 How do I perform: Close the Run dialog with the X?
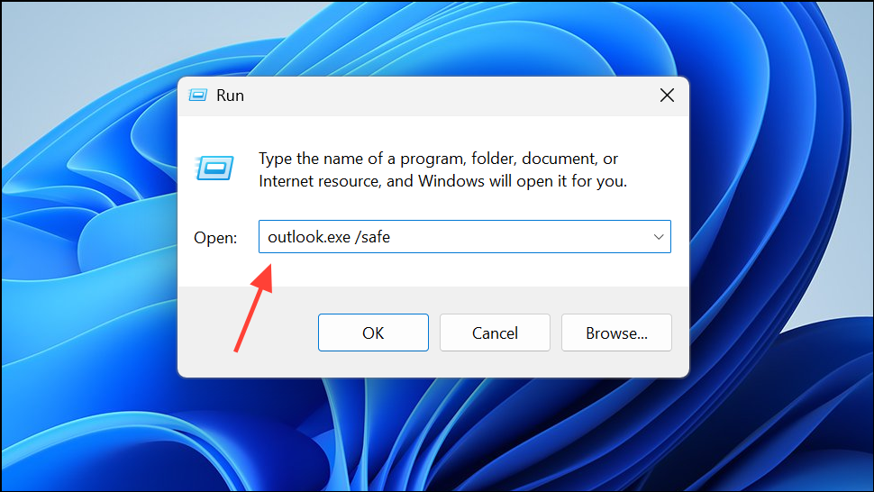coord(667,96)
